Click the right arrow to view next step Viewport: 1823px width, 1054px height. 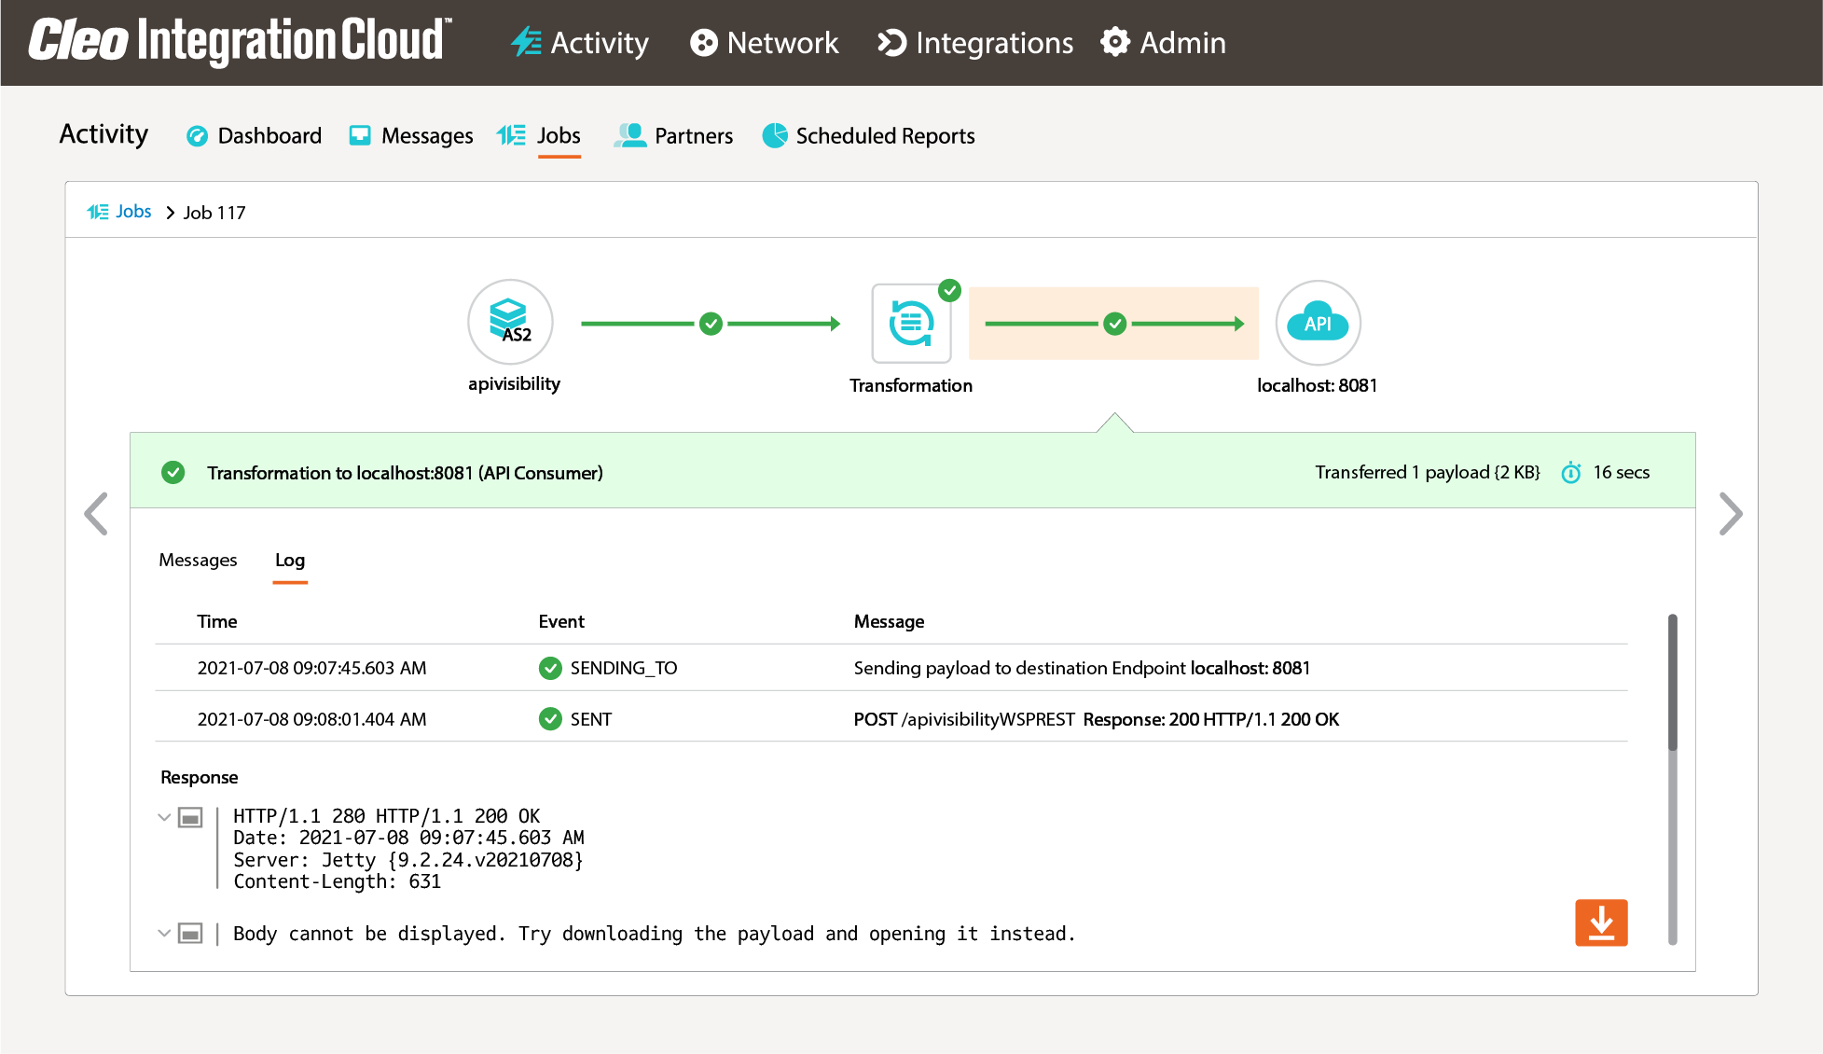[x=1731, y=514]
